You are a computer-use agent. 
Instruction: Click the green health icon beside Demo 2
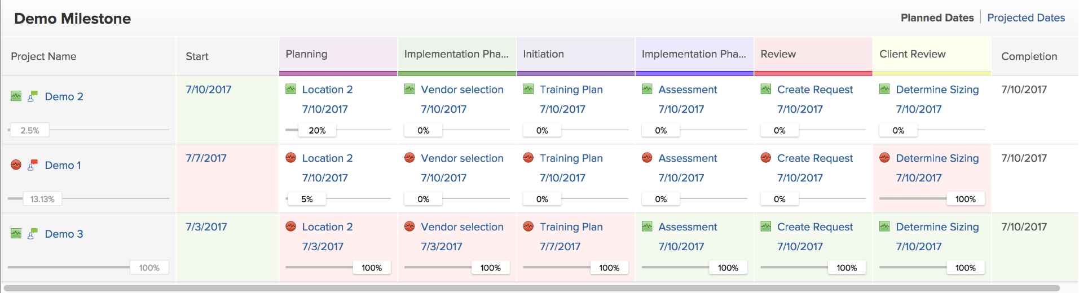click(16, 96)
